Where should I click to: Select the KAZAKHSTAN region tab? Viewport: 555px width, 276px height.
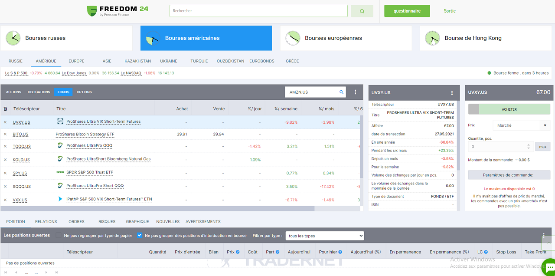(x=138, y=61)
